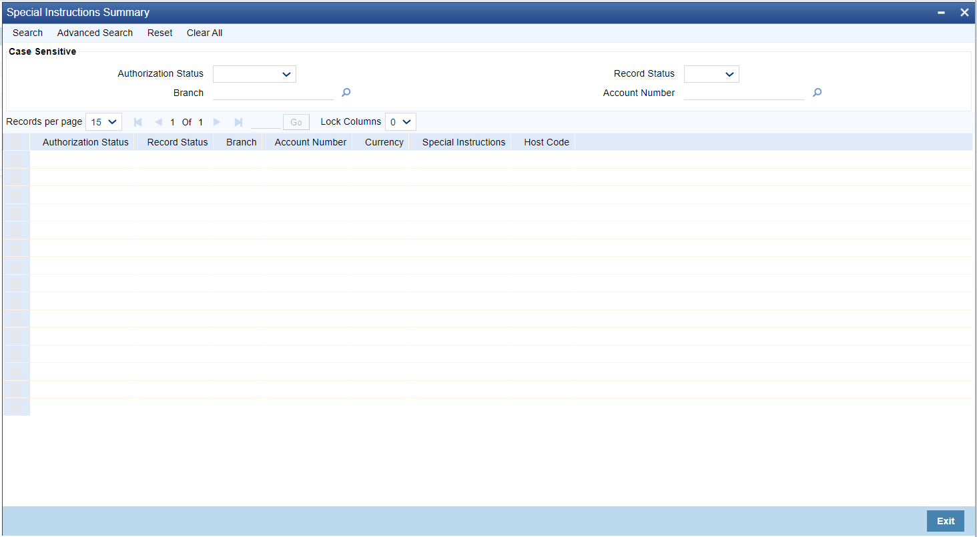977x537 pixels.
Task: Open the Branch lookup search icon
Action: 346,93
